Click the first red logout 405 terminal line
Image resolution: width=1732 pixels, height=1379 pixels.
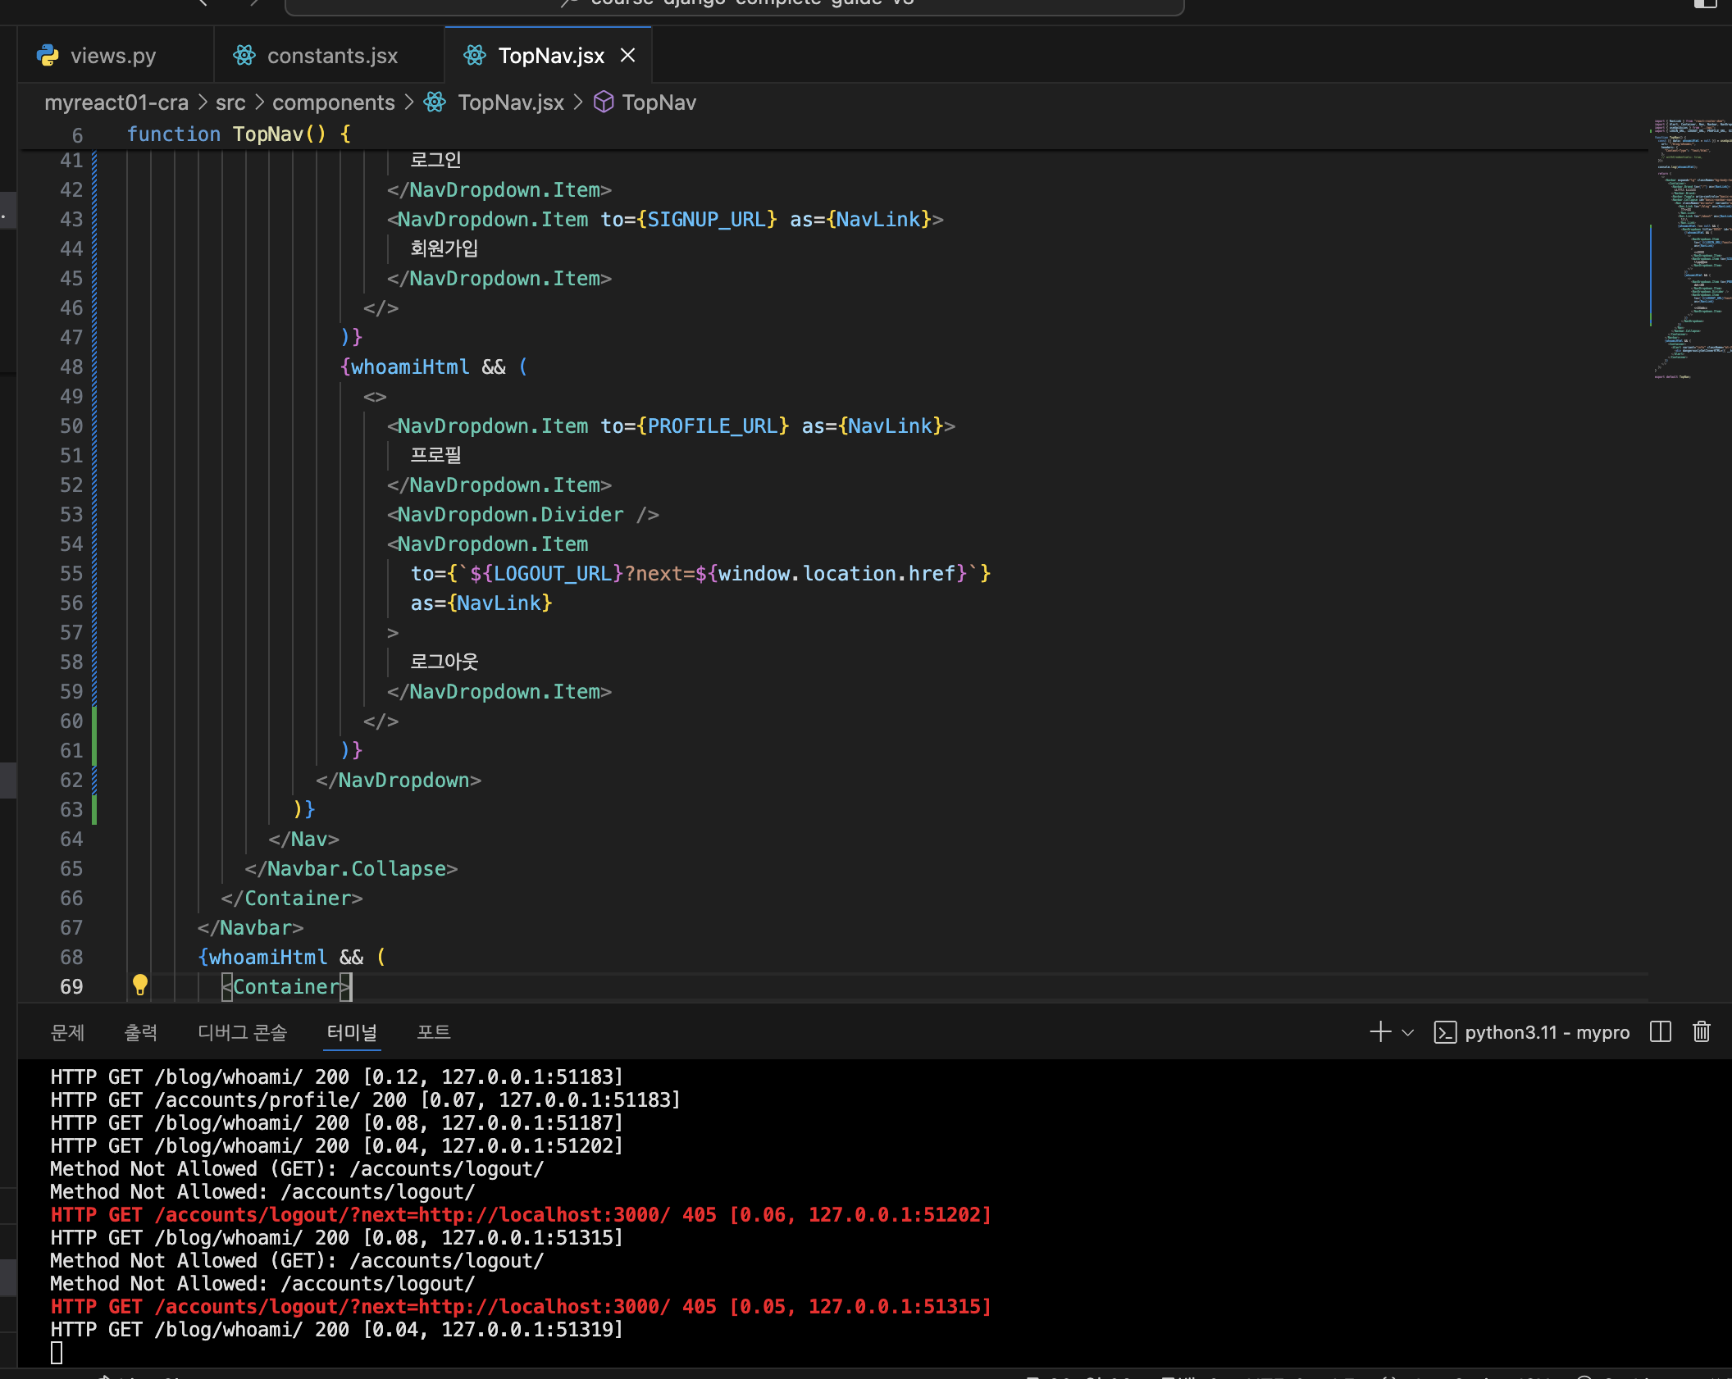coord(521,1215)
